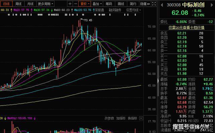Go to previous stock with left arrow
The height and width of the screenshot is (133, 215).
click(x=162, y=5)
